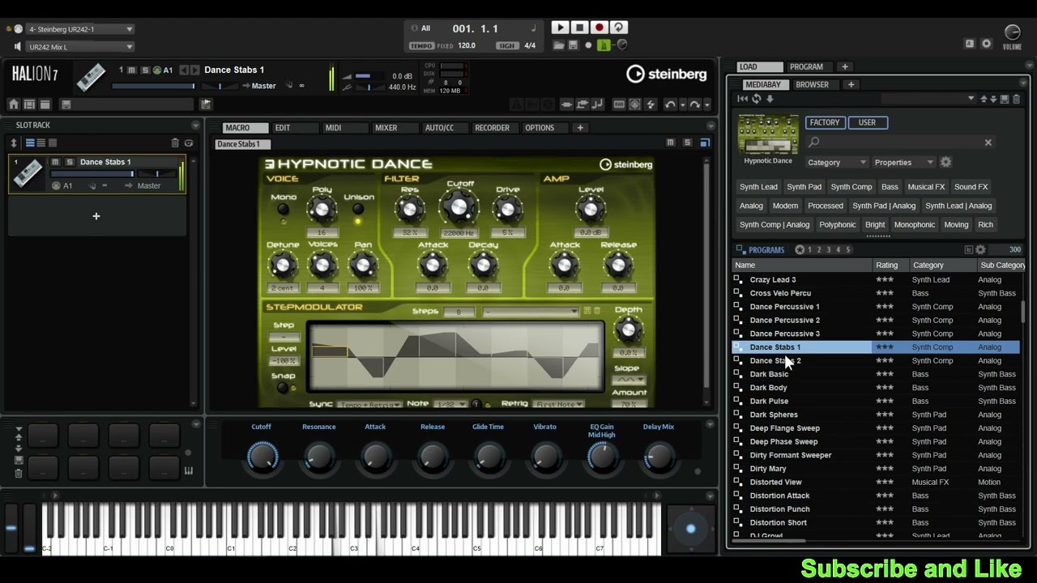Mute the slot in the plug-in header
Screen dimensions: 1037x583
(x=132, y=70)
